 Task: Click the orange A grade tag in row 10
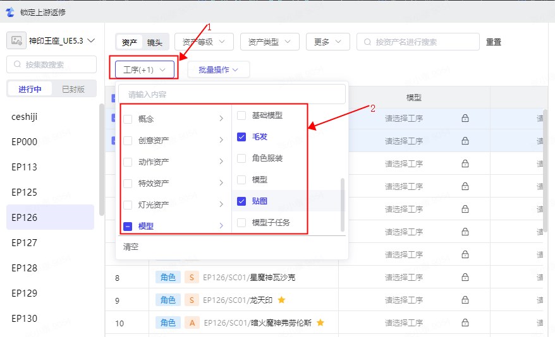[x=192, y=322]
